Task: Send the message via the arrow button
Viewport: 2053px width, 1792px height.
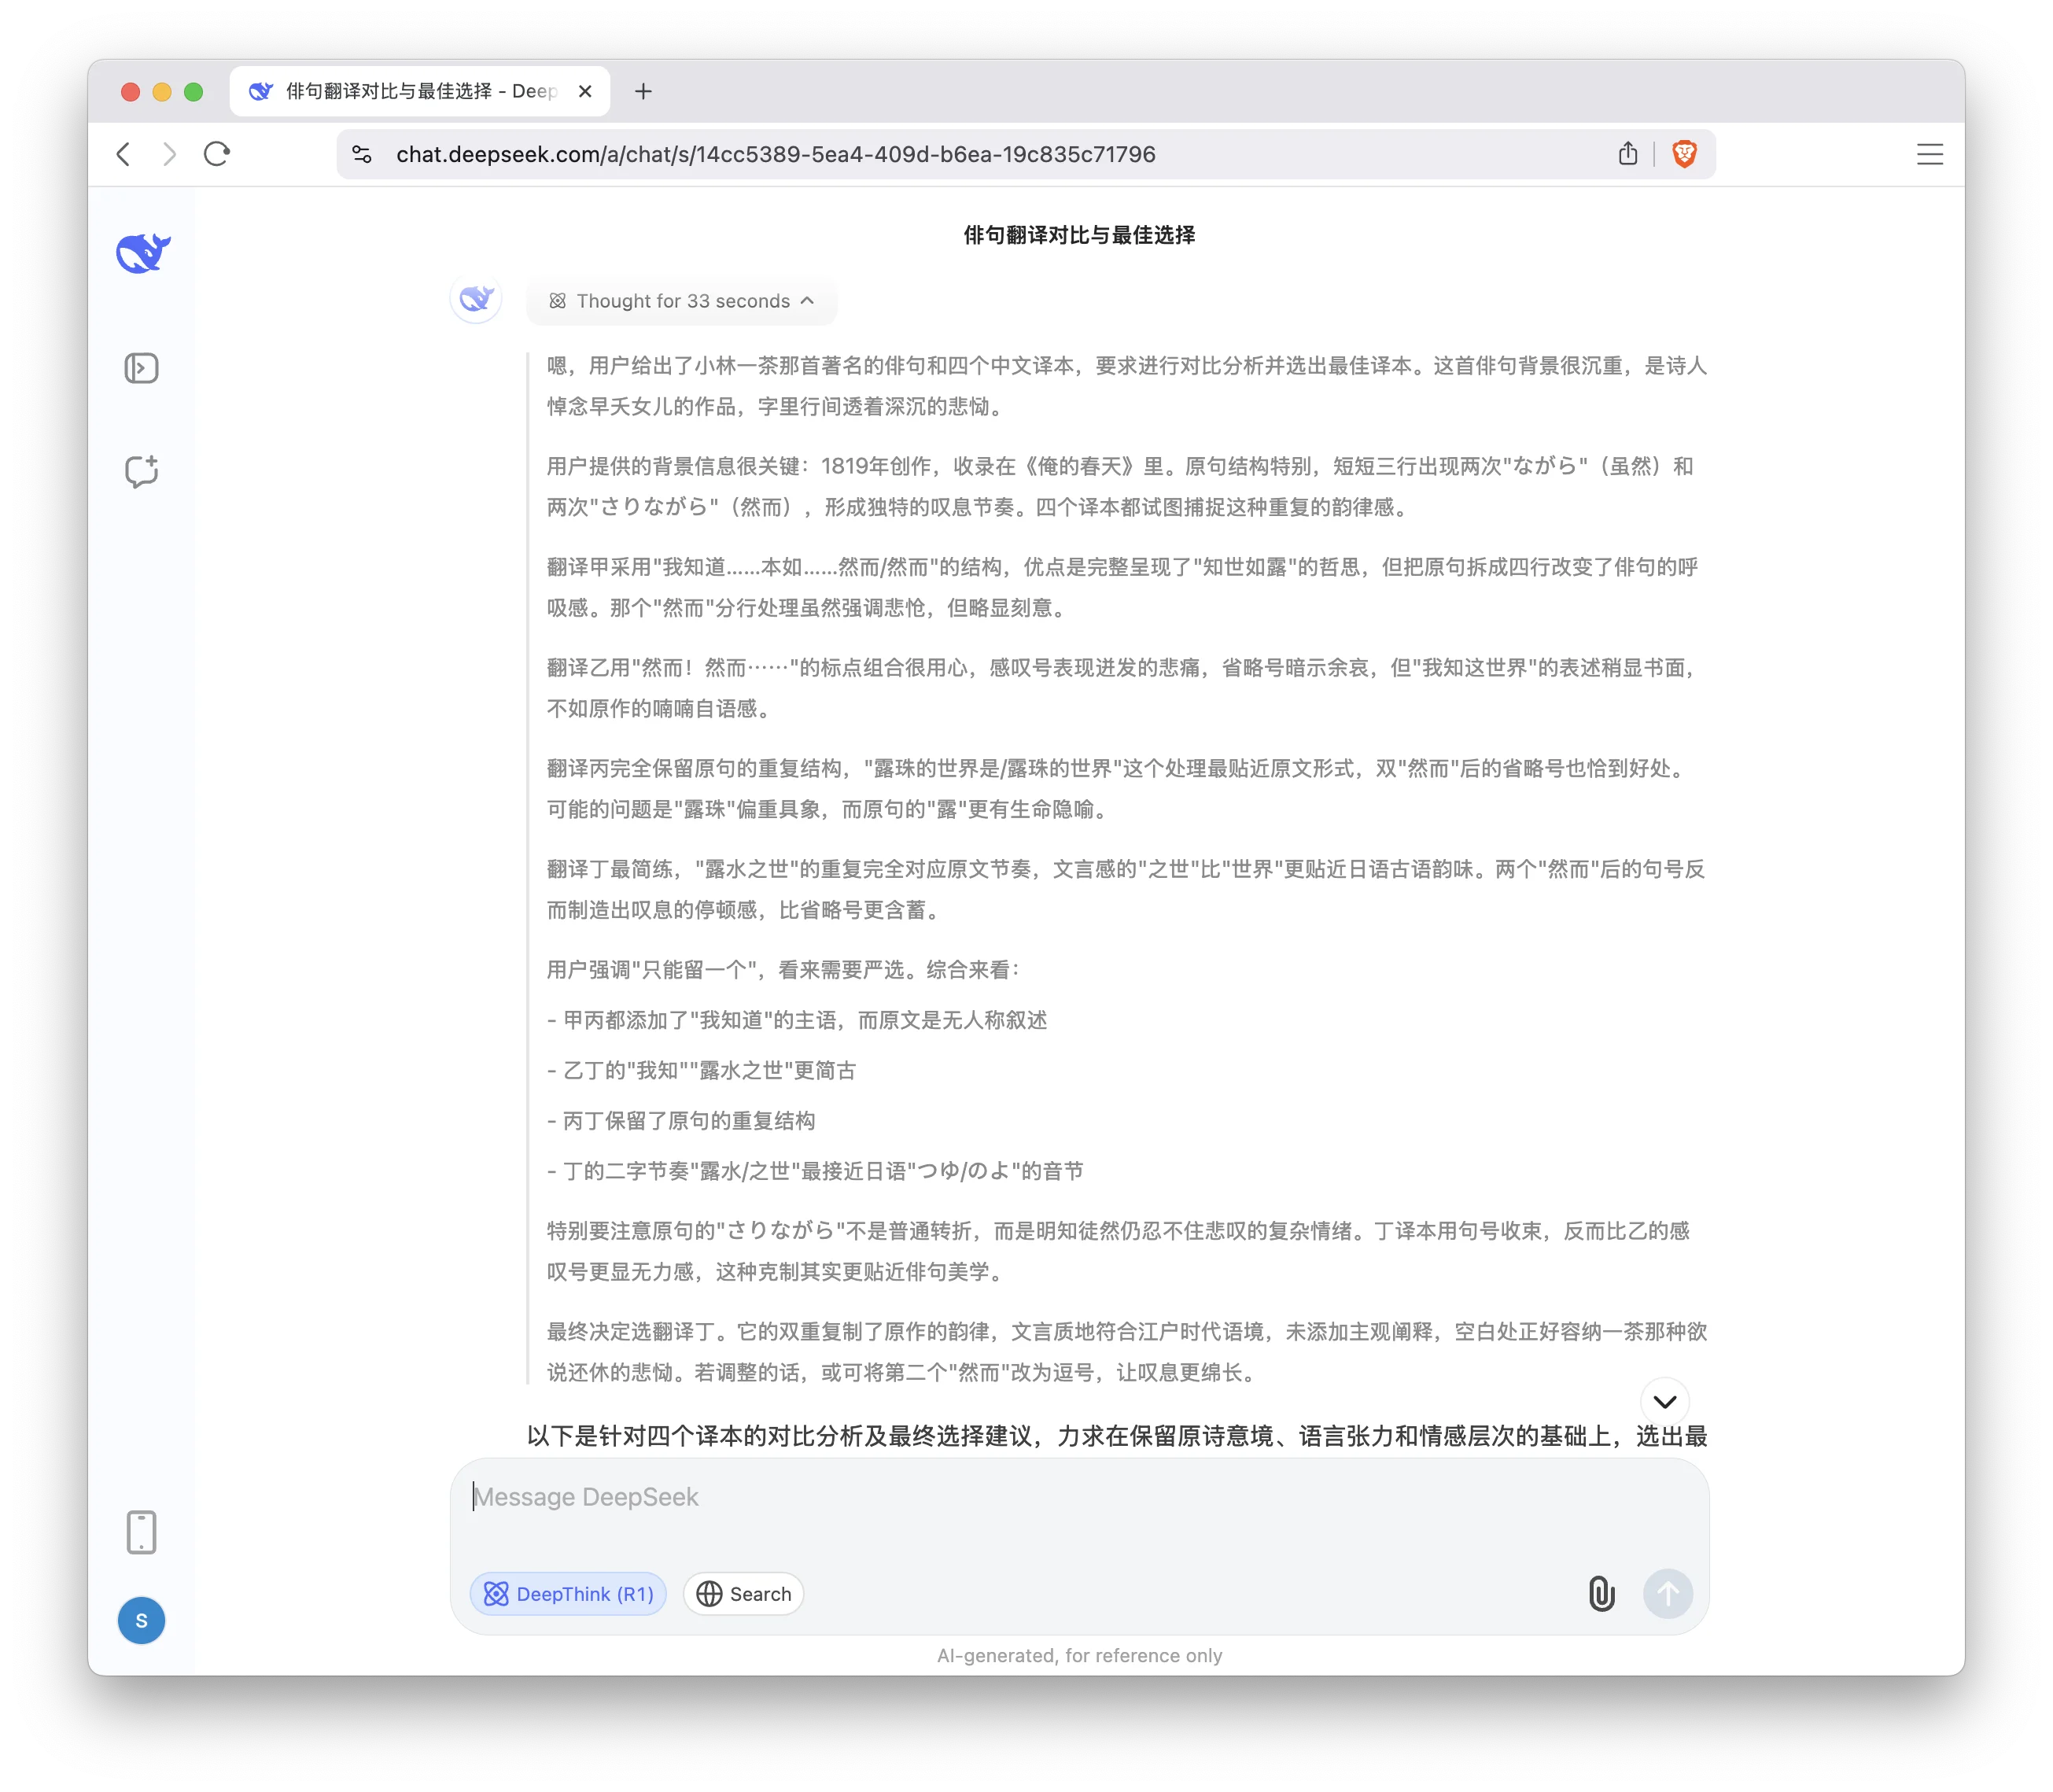Action: pos(1667,1594)
